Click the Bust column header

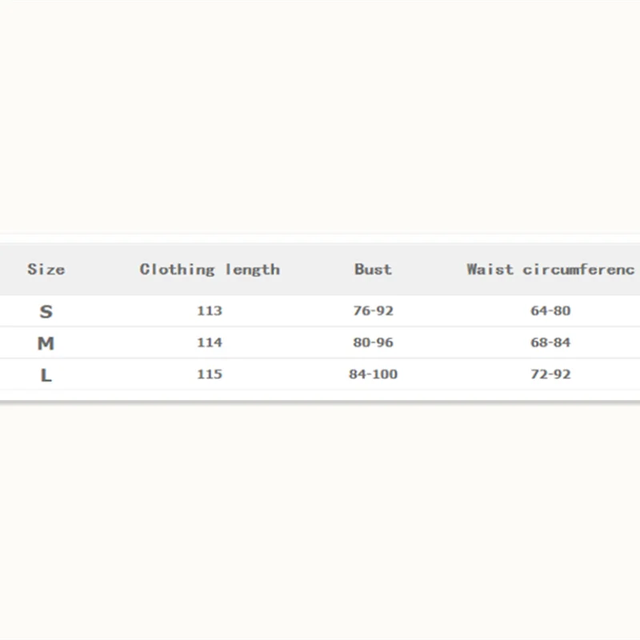373,270
